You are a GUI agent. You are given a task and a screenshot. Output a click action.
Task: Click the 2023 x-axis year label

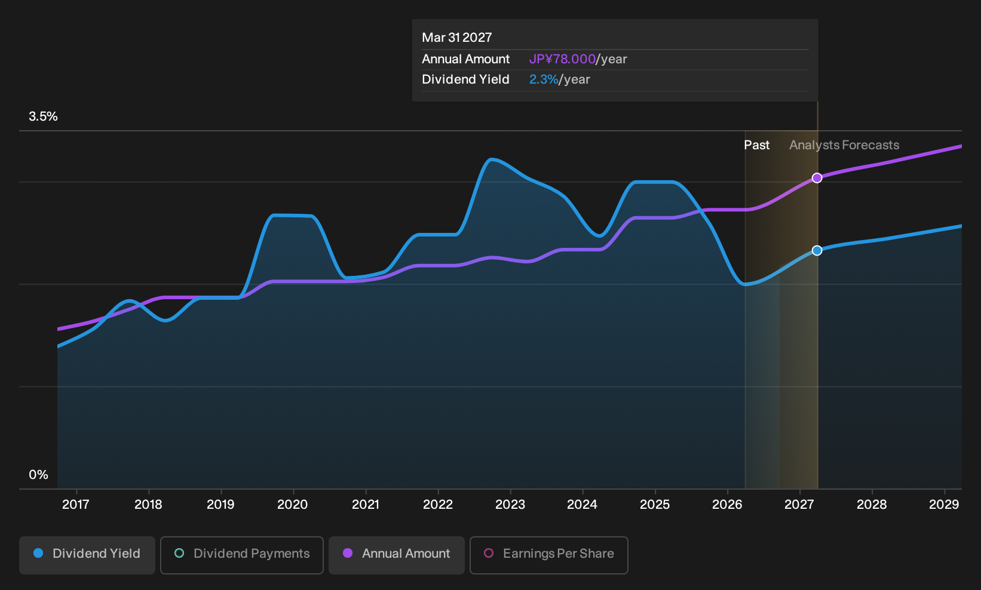pyautogui.click(x=510, y=505)
